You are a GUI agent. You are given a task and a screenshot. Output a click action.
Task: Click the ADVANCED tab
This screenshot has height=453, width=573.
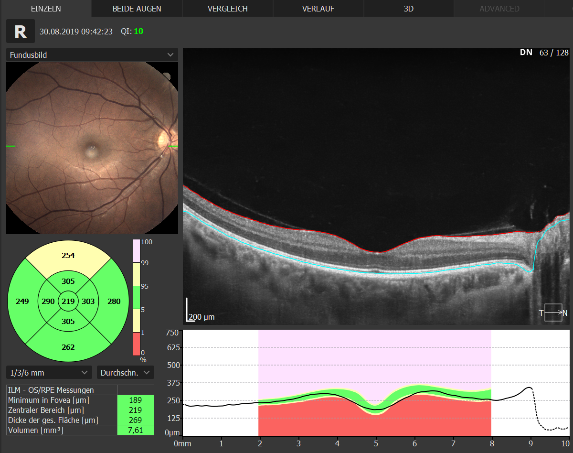tap(499, 9)
